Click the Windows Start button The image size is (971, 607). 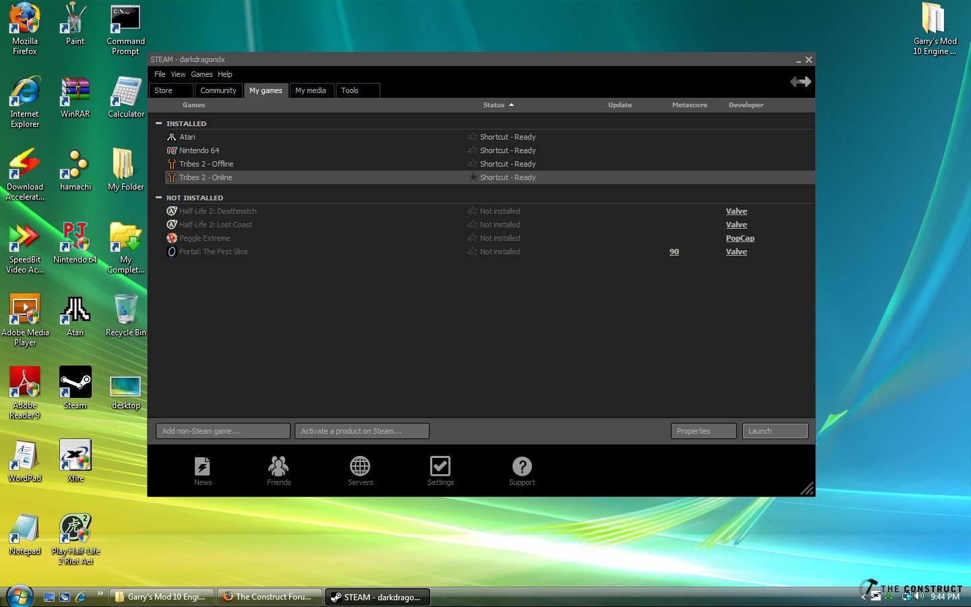coord(19,596)
